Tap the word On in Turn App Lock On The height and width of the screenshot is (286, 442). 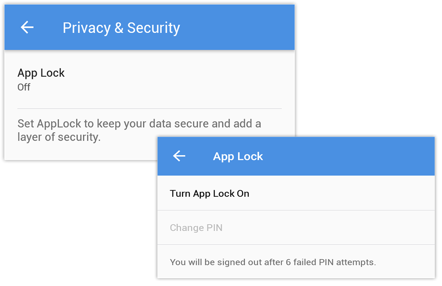tap(243, 194)
